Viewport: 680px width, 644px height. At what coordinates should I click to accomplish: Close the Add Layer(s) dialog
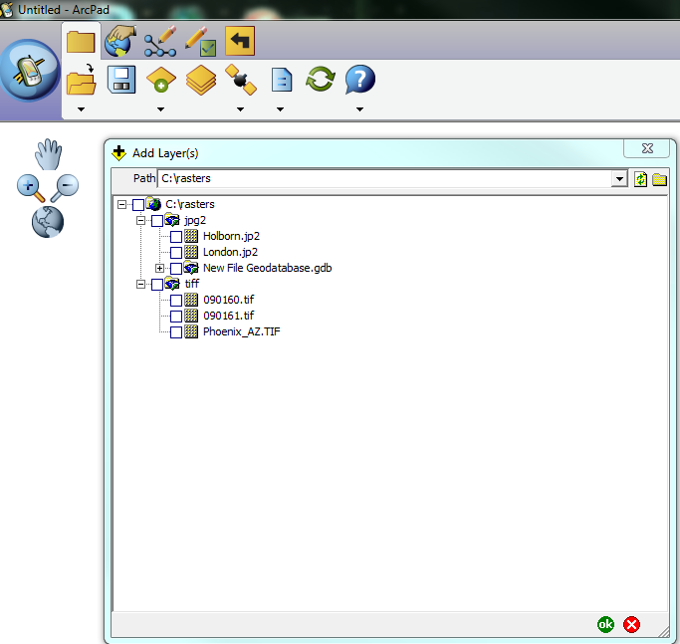click(647, 148)
